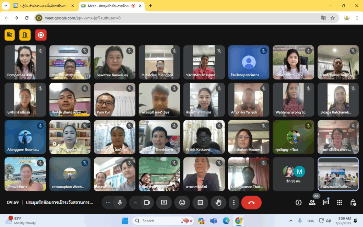363x227 pixels.
Task: Click the three-dots audio indicator pill
Action: (108, 202)
